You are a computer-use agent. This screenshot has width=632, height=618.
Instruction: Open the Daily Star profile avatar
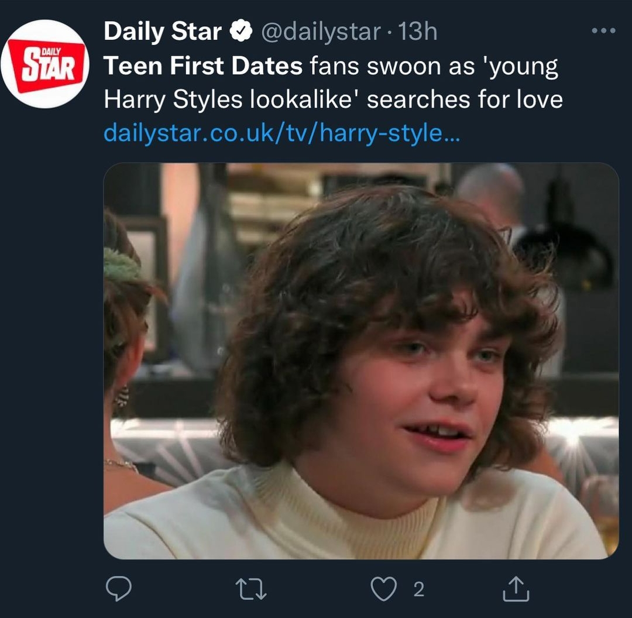coord(45,64)
